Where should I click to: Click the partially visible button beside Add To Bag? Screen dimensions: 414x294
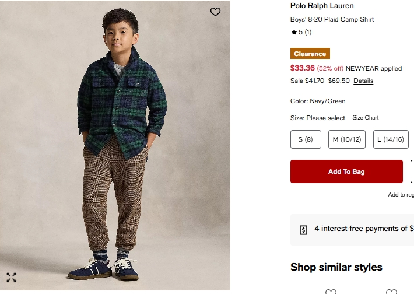coord(412,171)
